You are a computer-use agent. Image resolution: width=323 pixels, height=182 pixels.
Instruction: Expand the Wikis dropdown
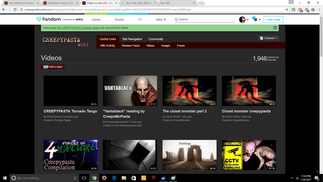coord(160,20)
